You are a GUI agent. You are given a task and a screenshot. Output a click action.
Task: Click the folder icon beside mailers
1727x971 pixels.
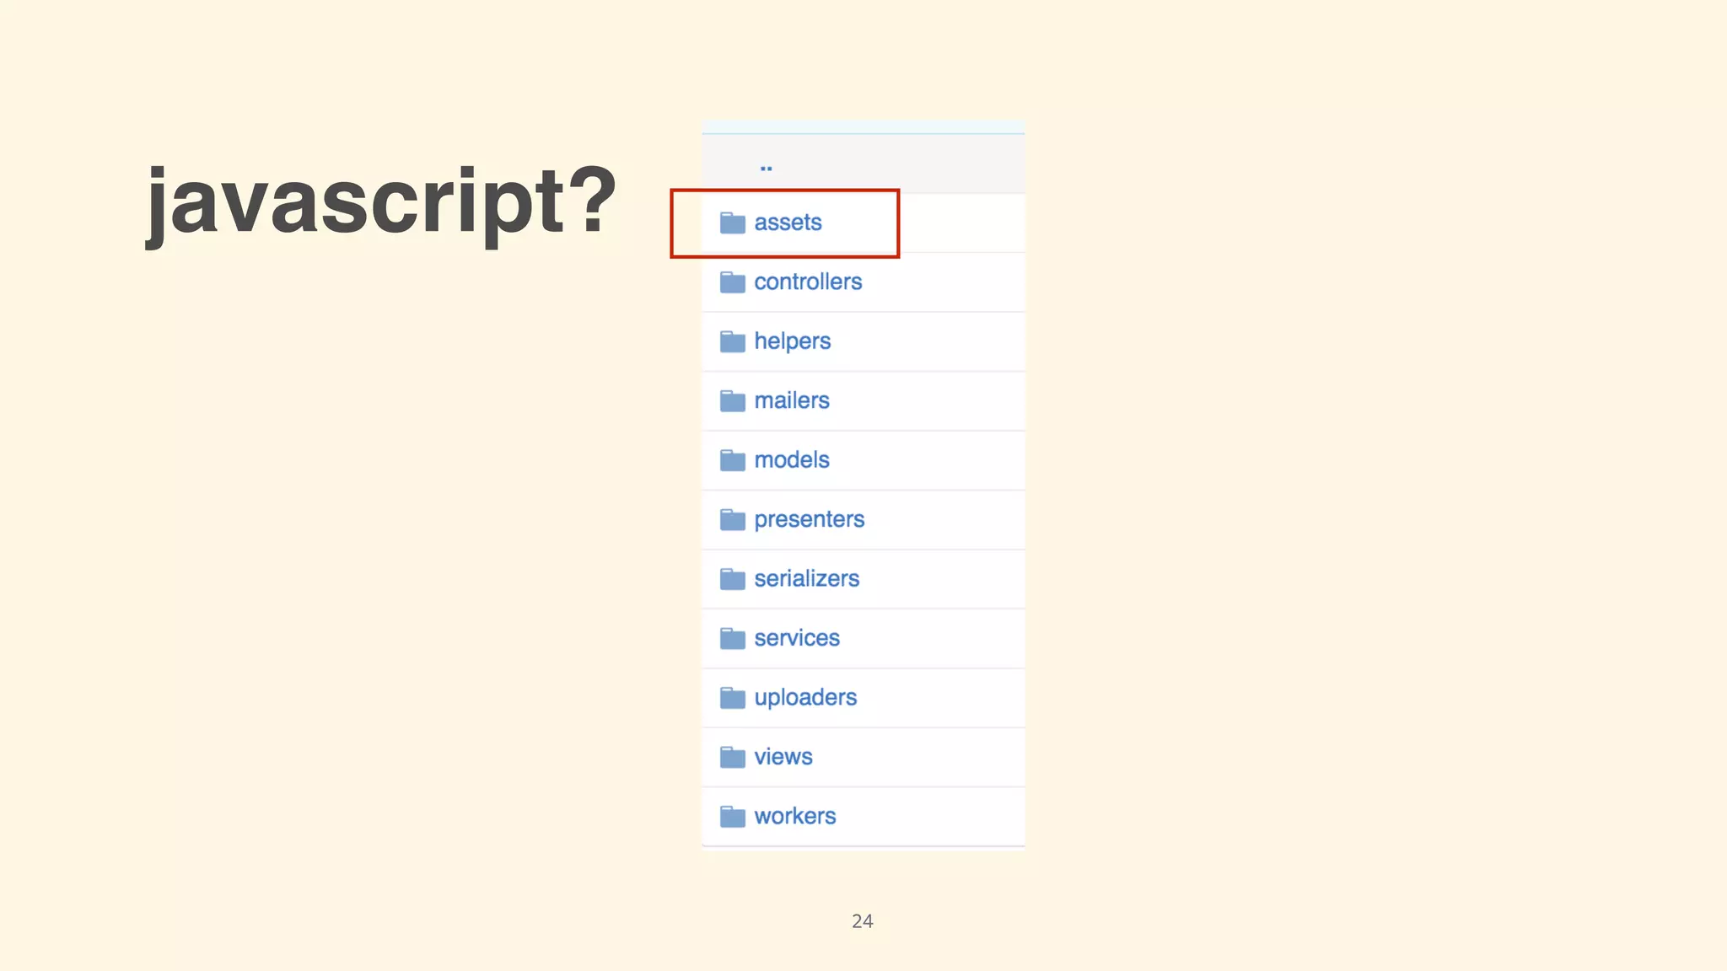(732, 401)
